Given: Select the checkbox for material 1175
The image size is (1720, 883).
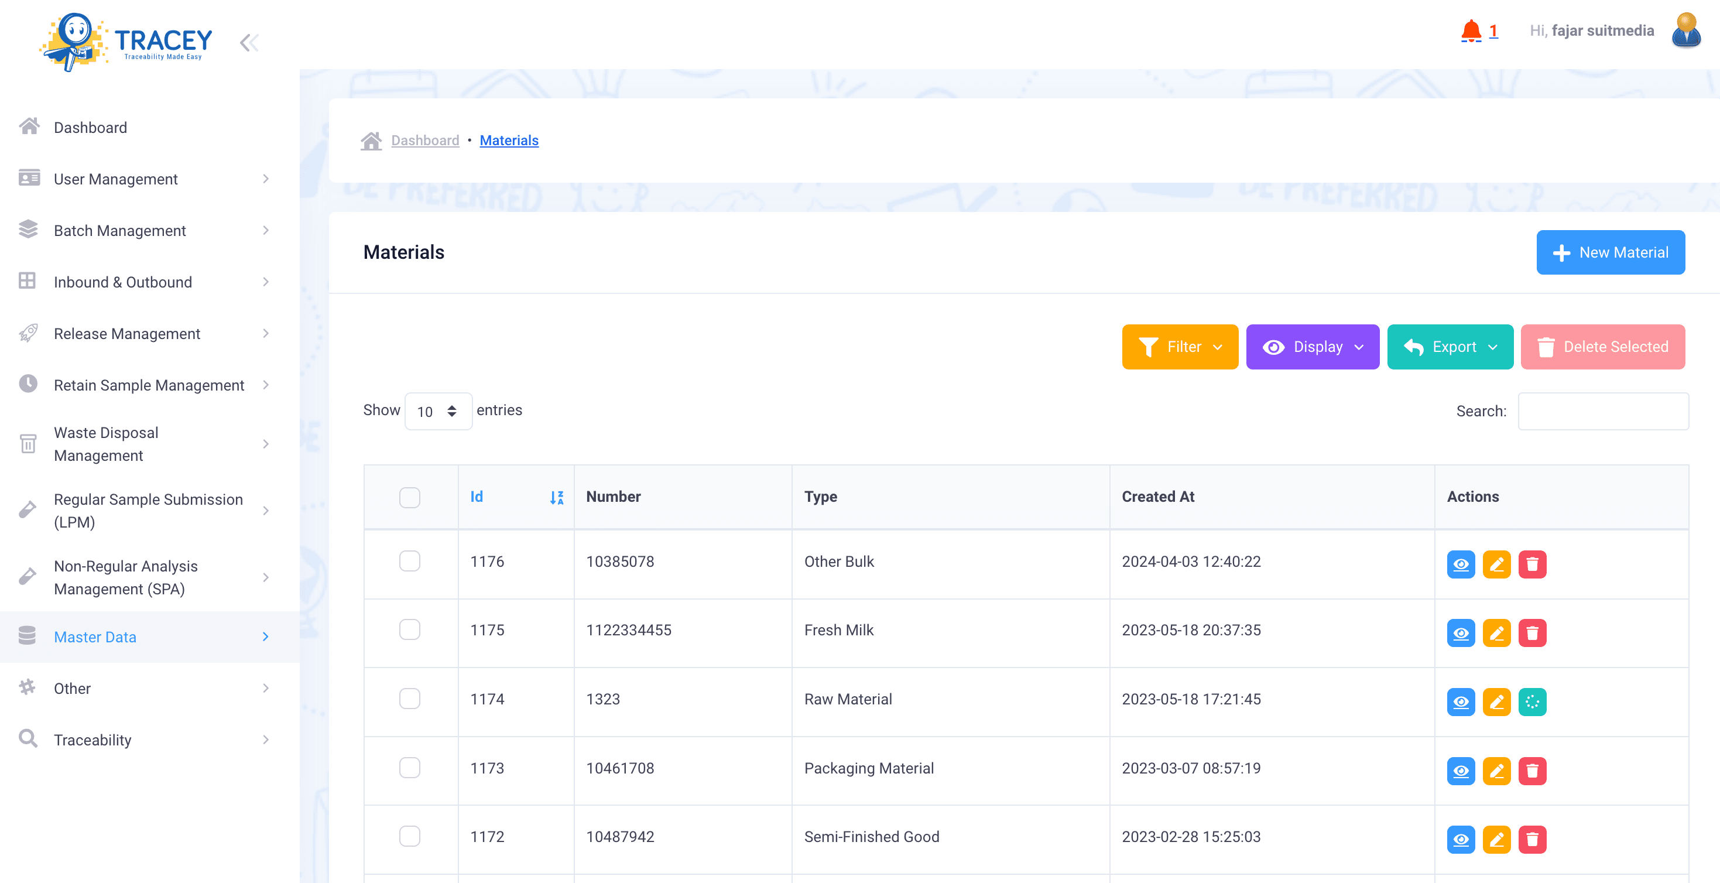Looking at the screenshot, I should pos(410,629).
